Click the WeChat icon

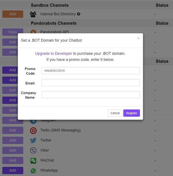point(33,161)
